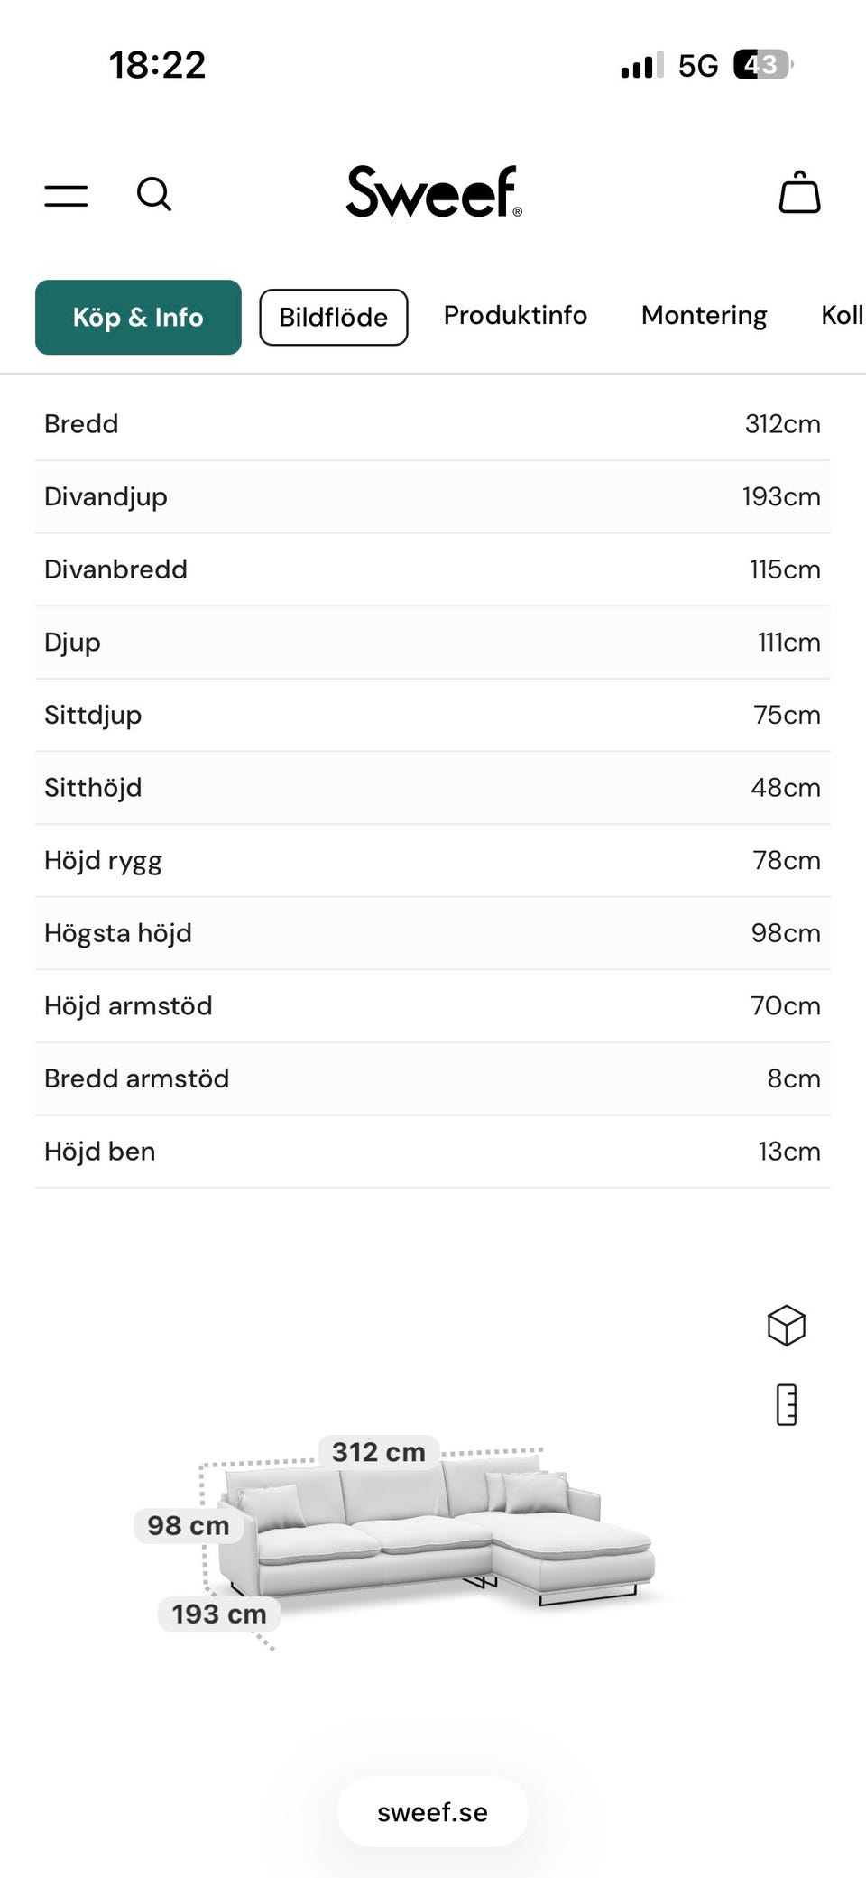Click the Sweef logo
This screenshot has height=1878, width=866.
434,192
